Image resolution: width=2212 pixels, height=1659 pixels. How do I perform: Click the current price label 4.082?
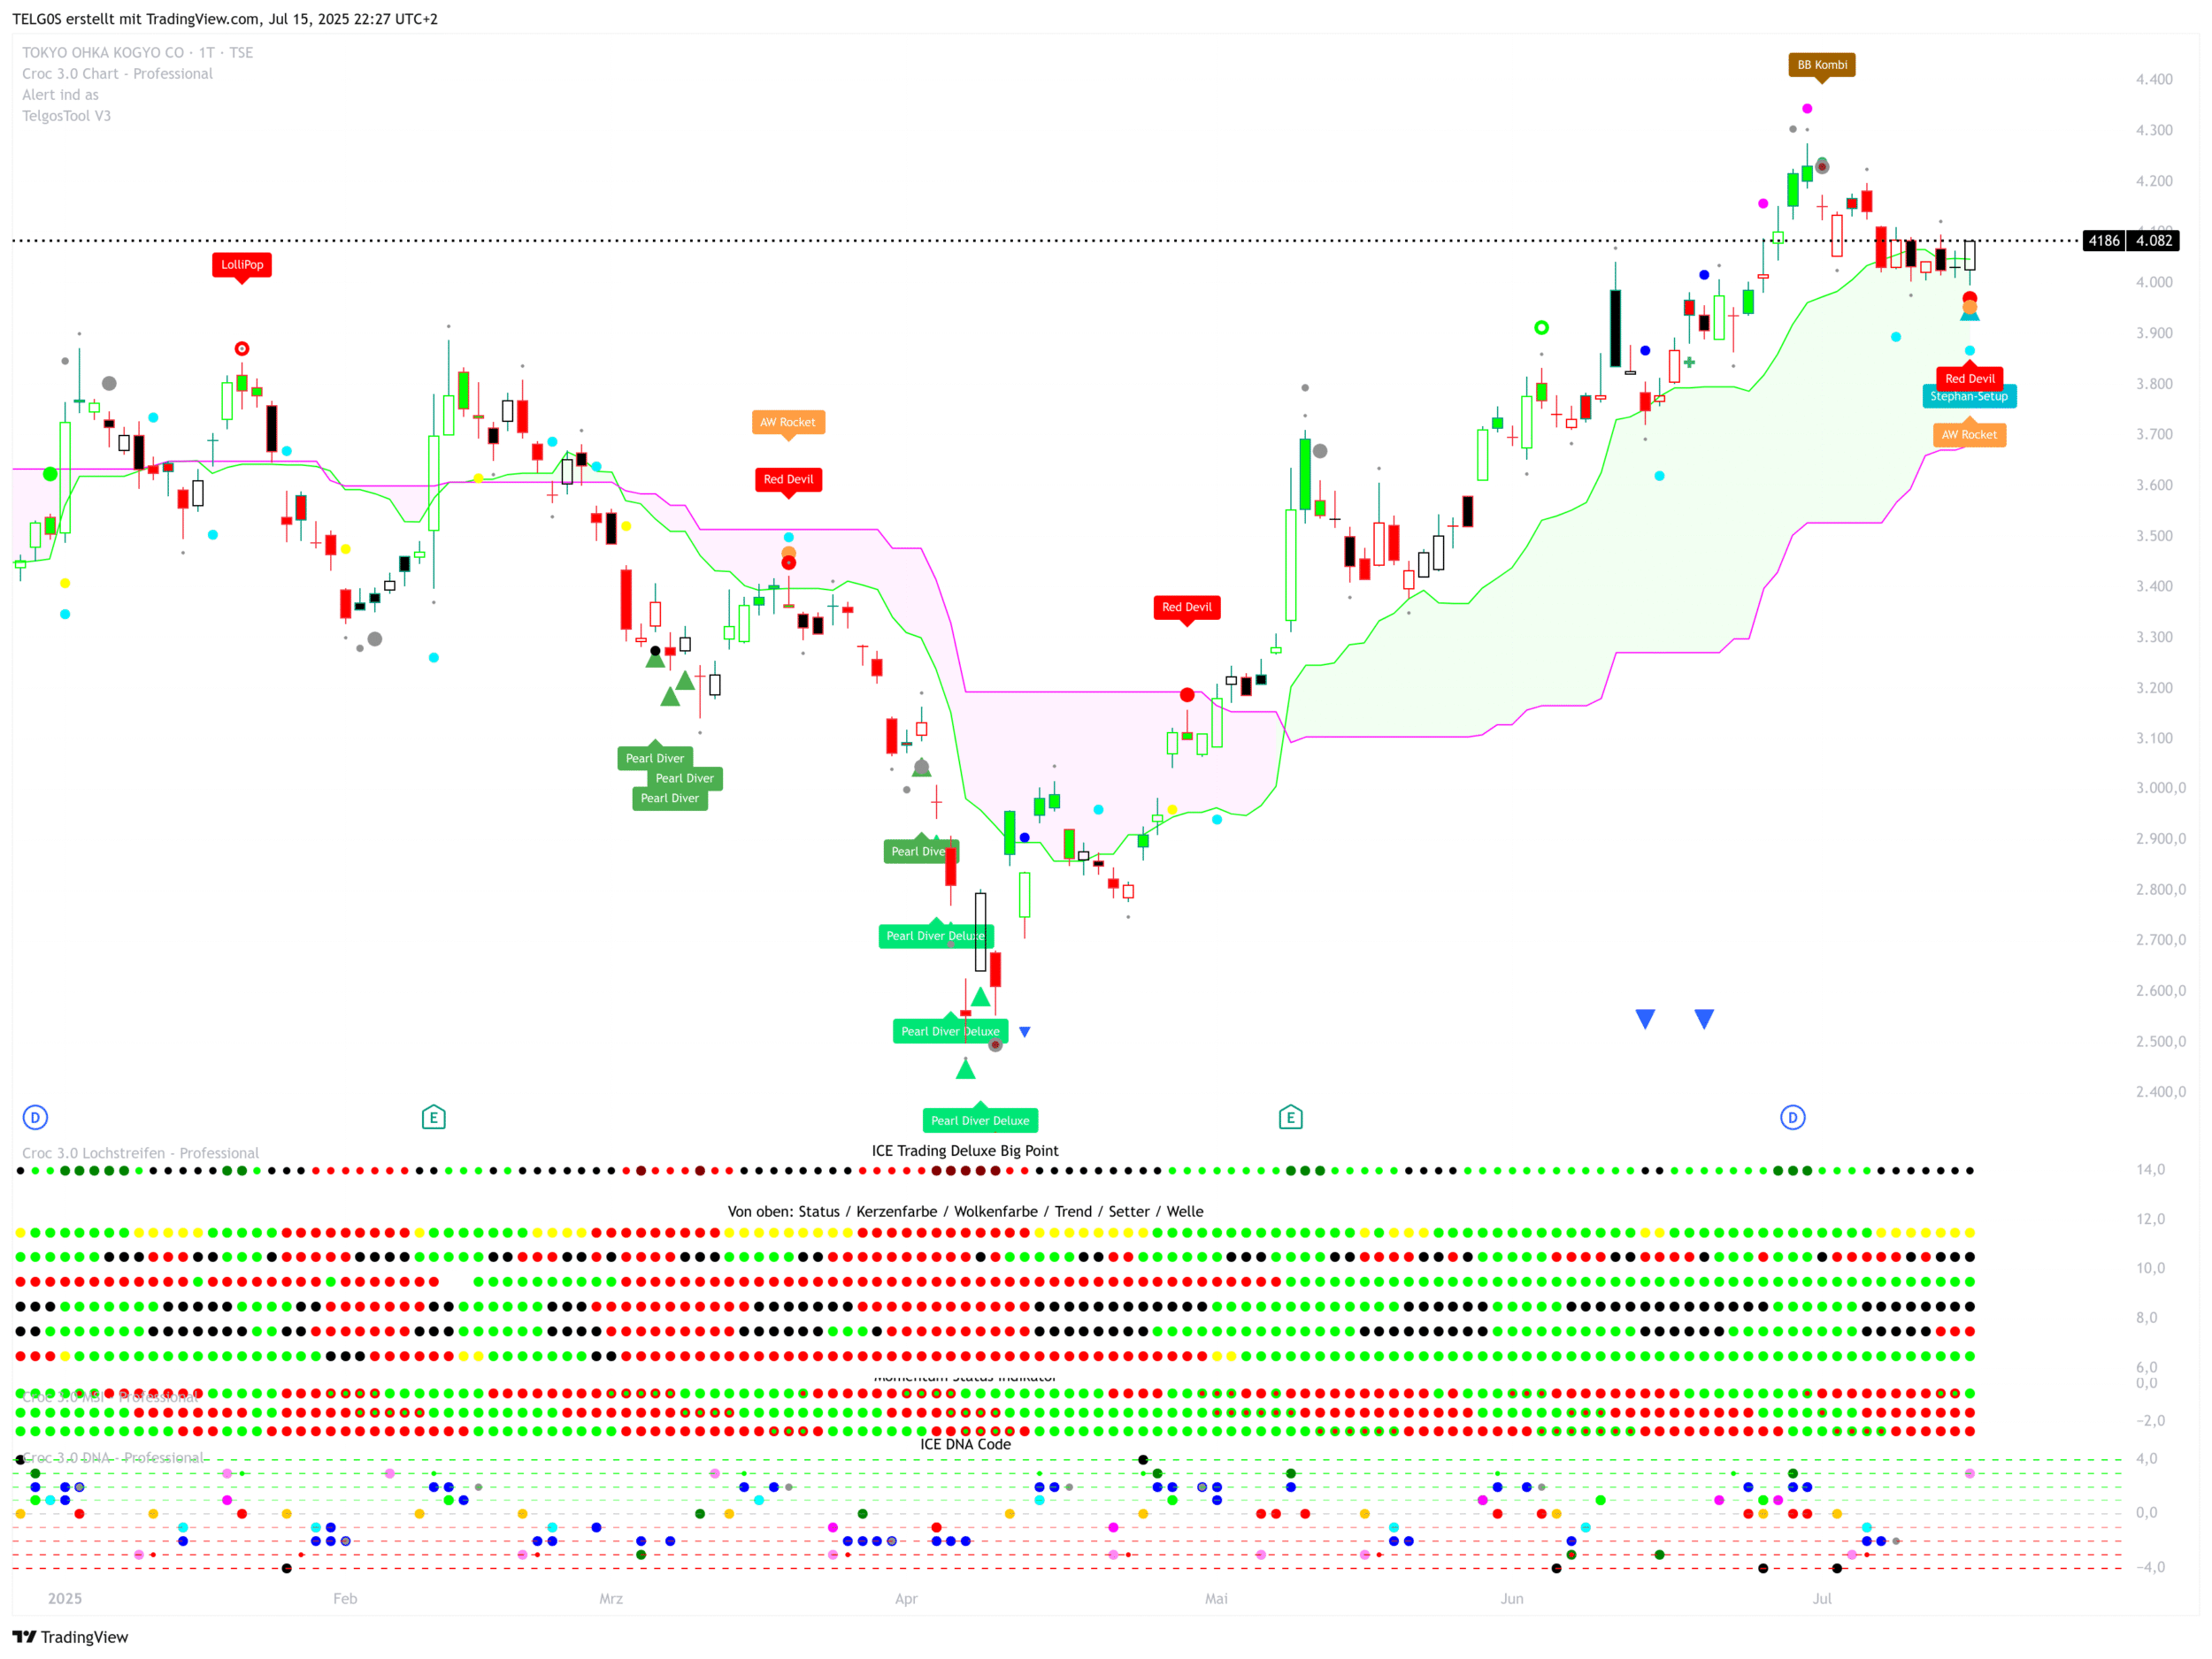(x=2153, y=241)
